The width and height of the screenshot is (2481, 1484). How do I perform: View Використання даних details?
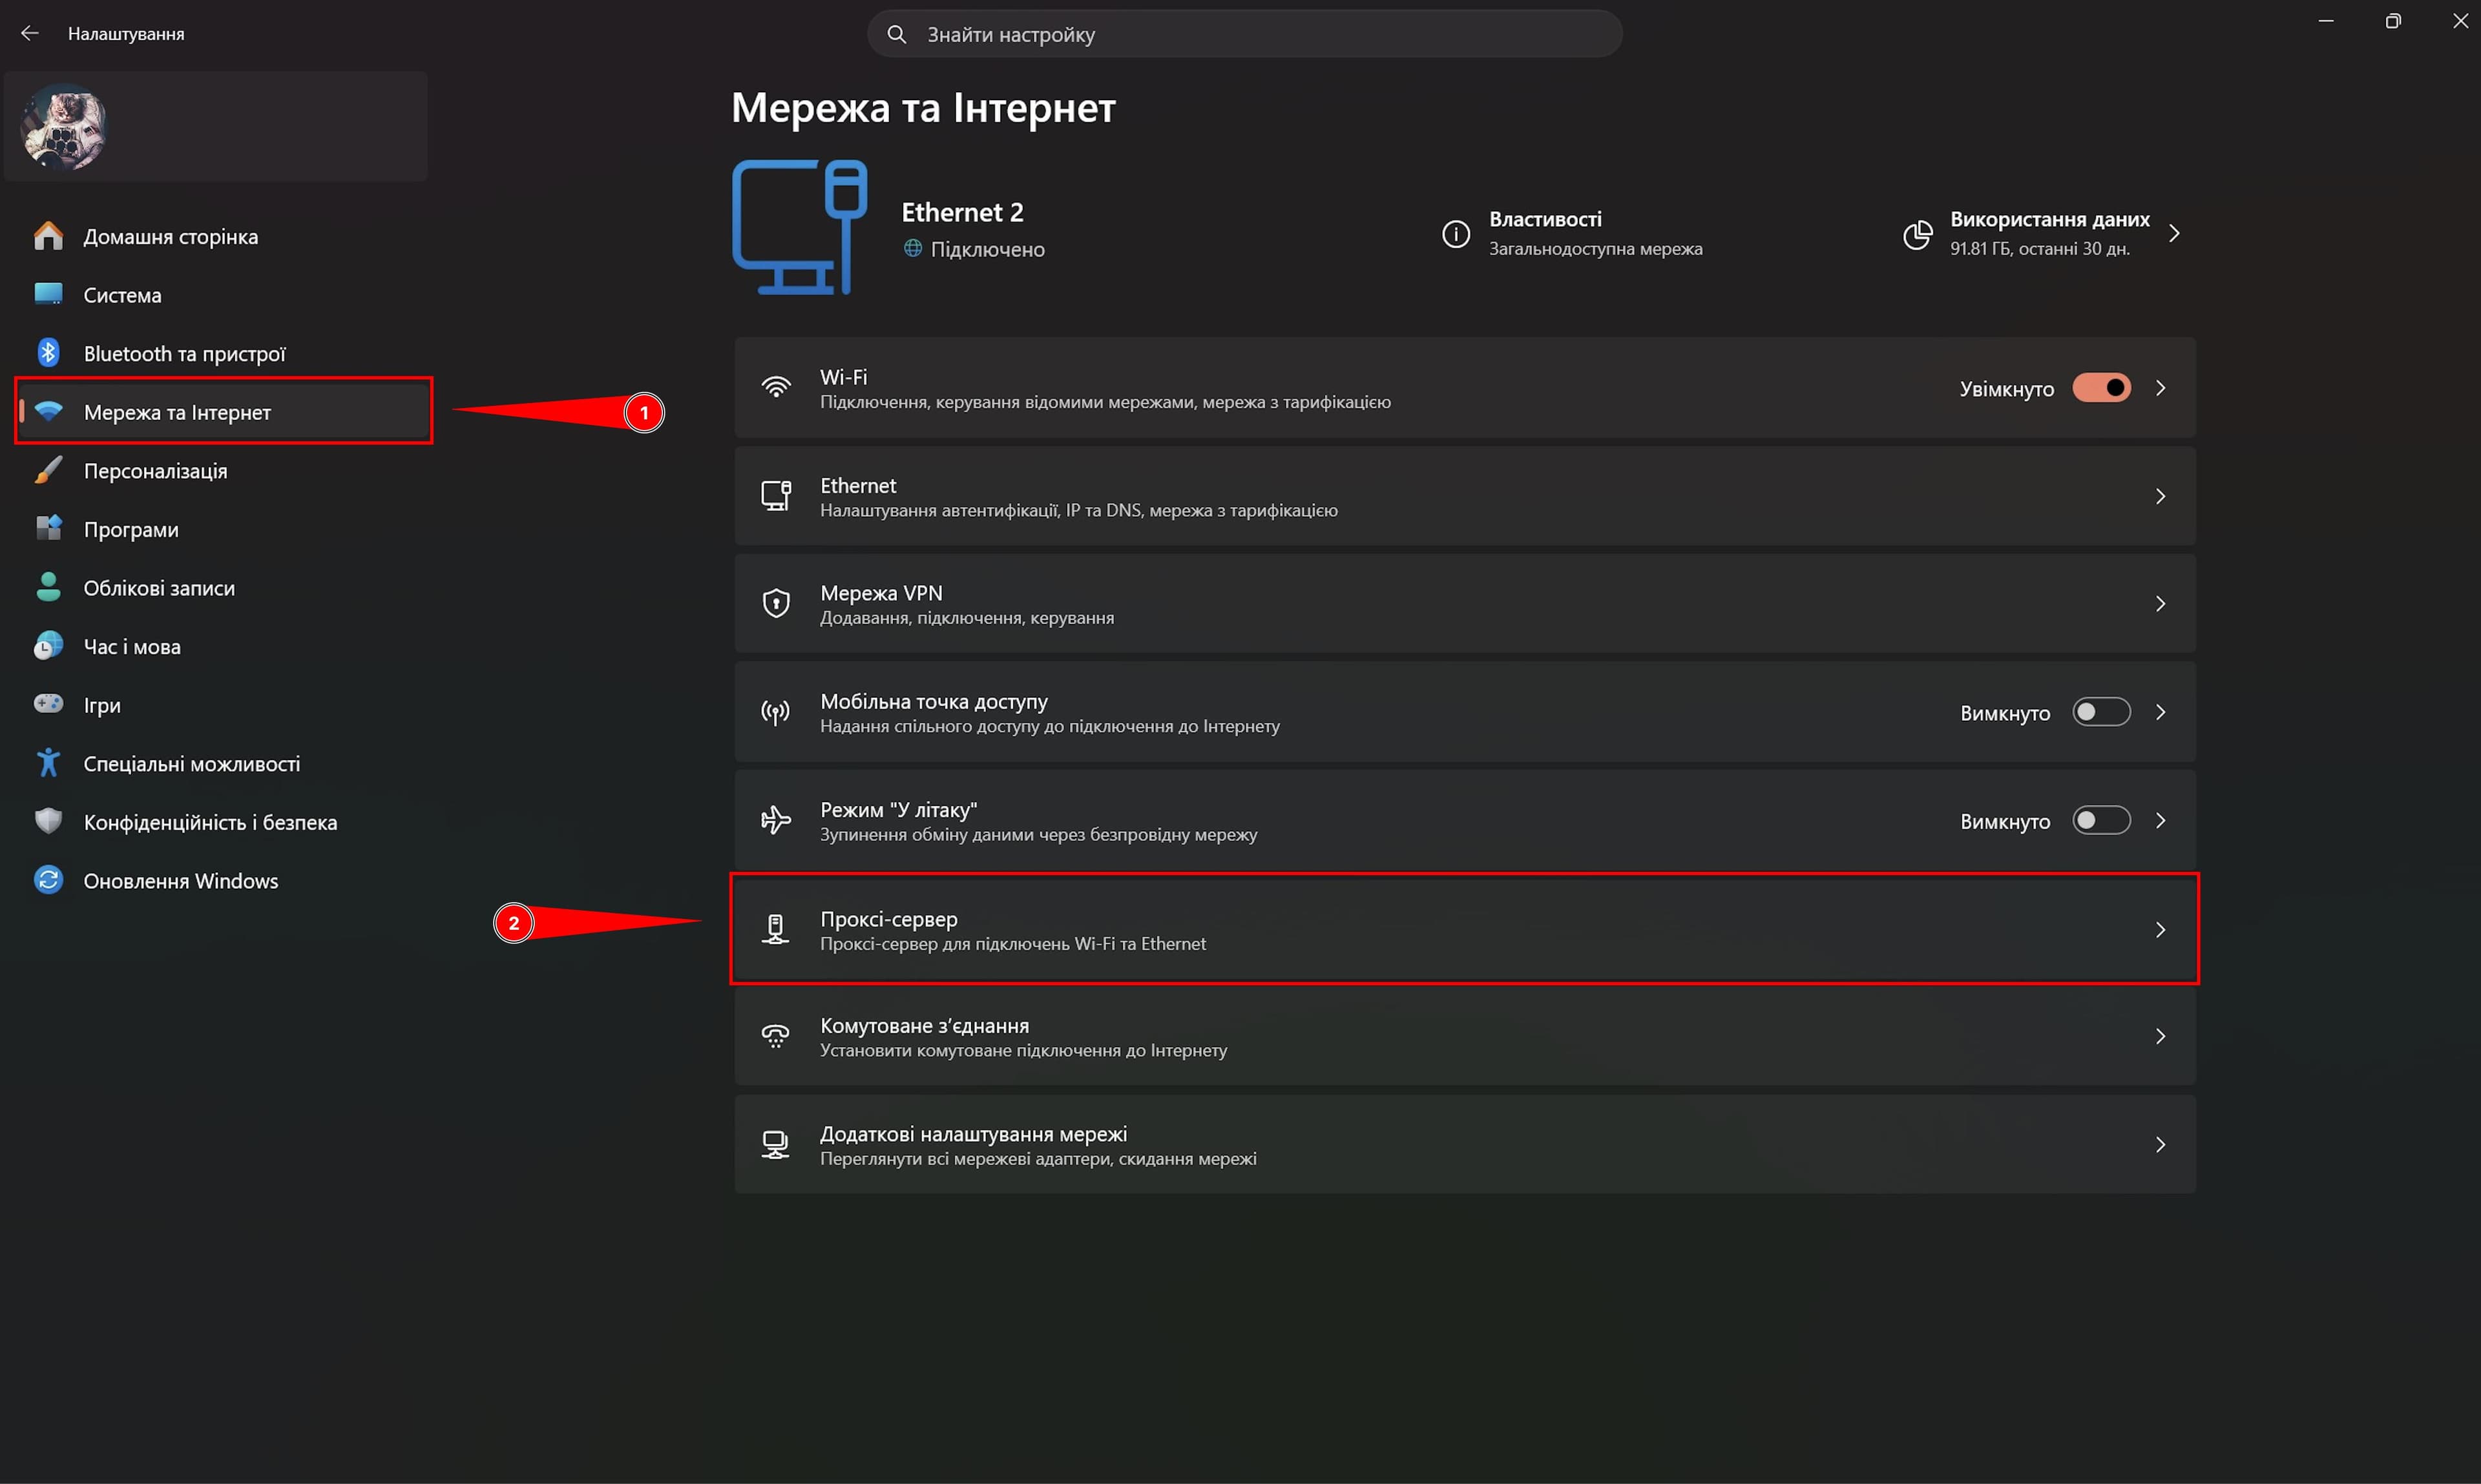tap(2041, 234)
